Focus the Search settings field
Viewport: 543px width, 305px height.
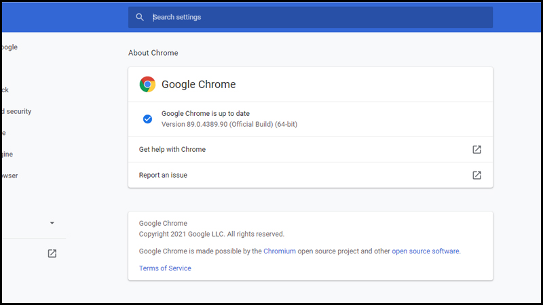310,18
